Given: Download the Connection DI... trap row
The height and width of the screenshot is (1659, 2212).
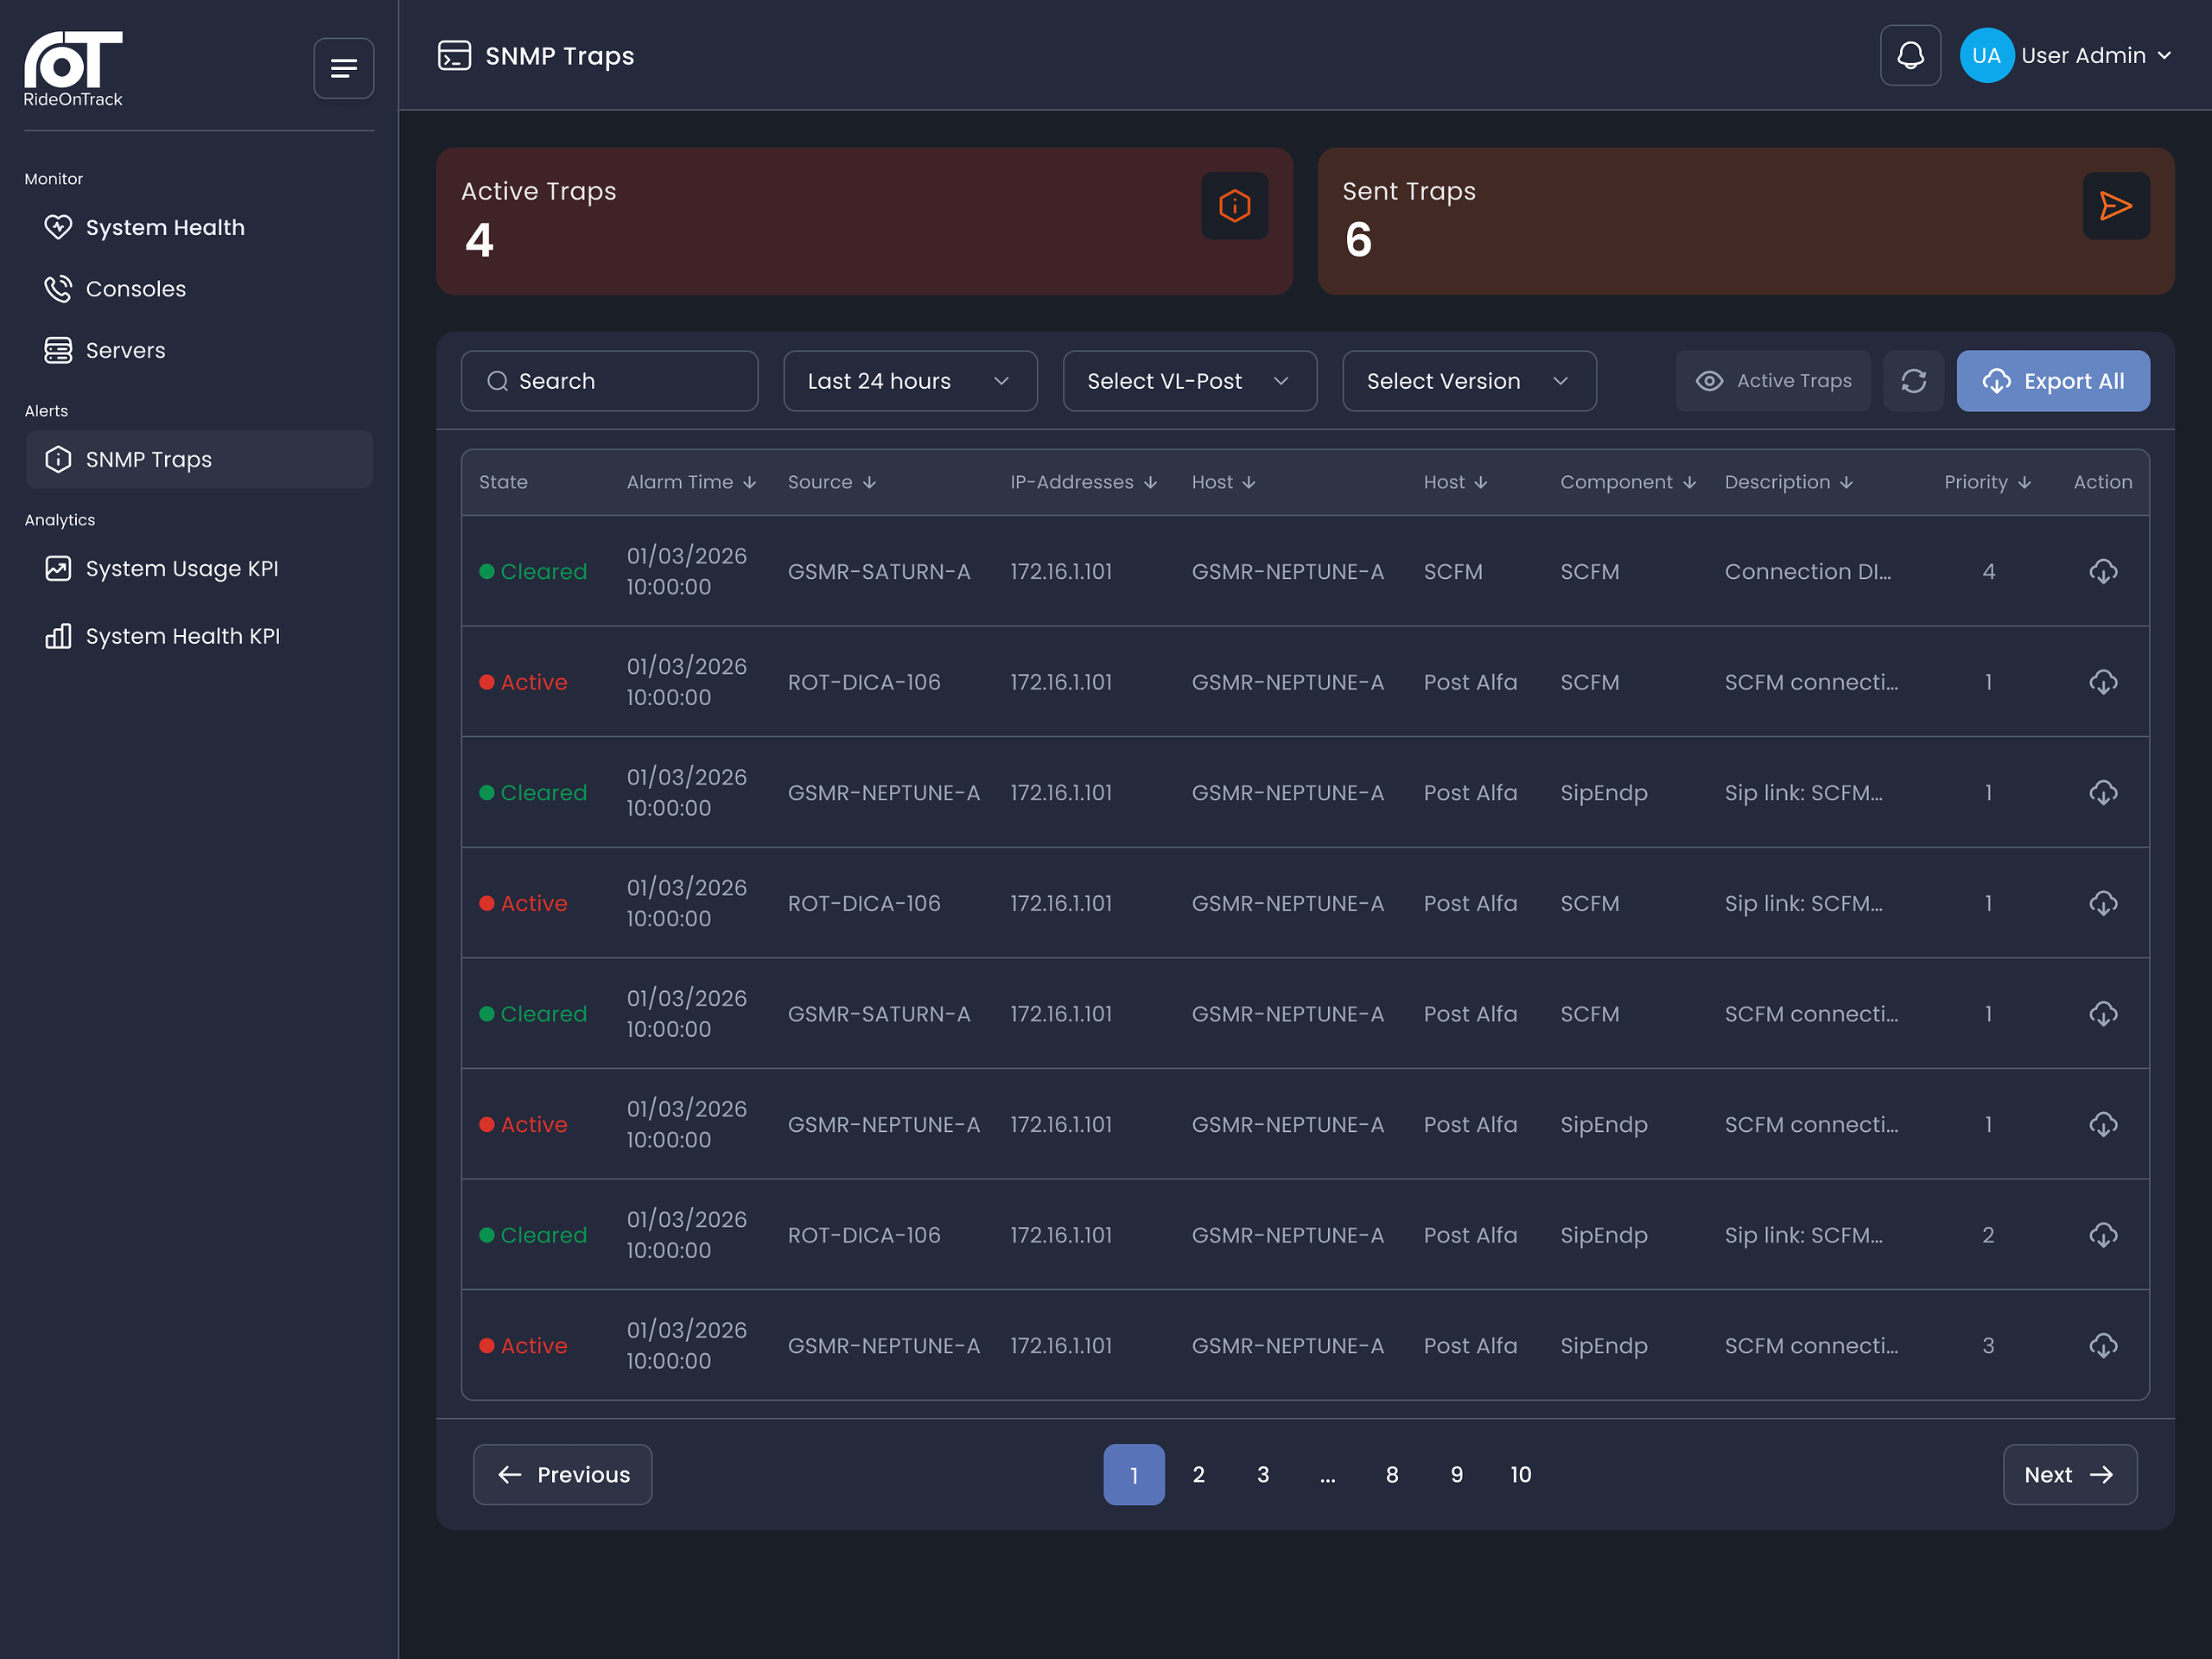Looking at the screenshot, I should [2103, 571].
